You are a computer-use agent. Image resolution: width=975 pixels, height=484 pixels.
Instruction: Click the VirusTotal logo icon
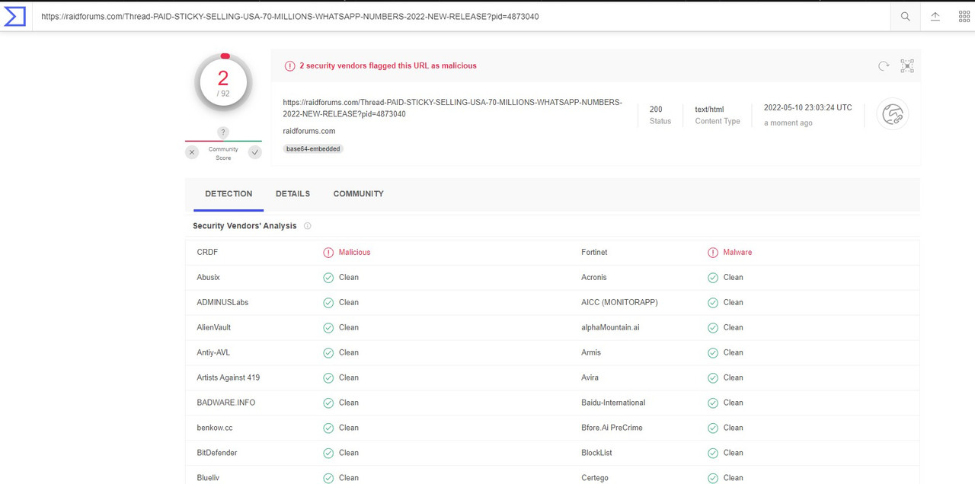pyautogui.click(x=15, y=16)
